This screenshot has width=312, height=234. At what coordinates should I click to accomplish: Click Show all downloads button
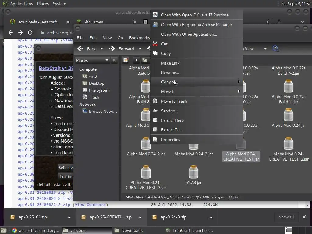pyautogui.click(x=286, y=217)
